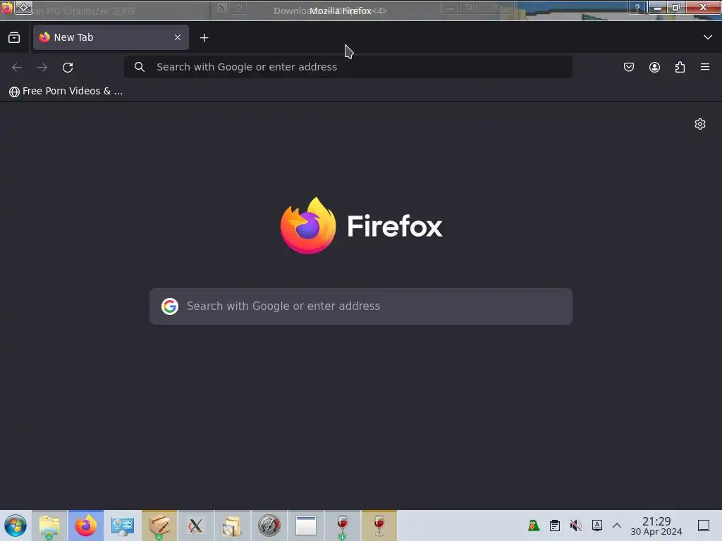The image size is (722, 541).
Task: Open window menu icon in title bar
Action: pyautogui.click(x=7, y=7)
